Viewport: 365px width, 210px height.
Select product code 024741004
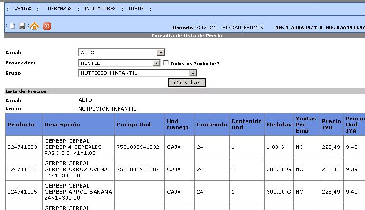22,169
